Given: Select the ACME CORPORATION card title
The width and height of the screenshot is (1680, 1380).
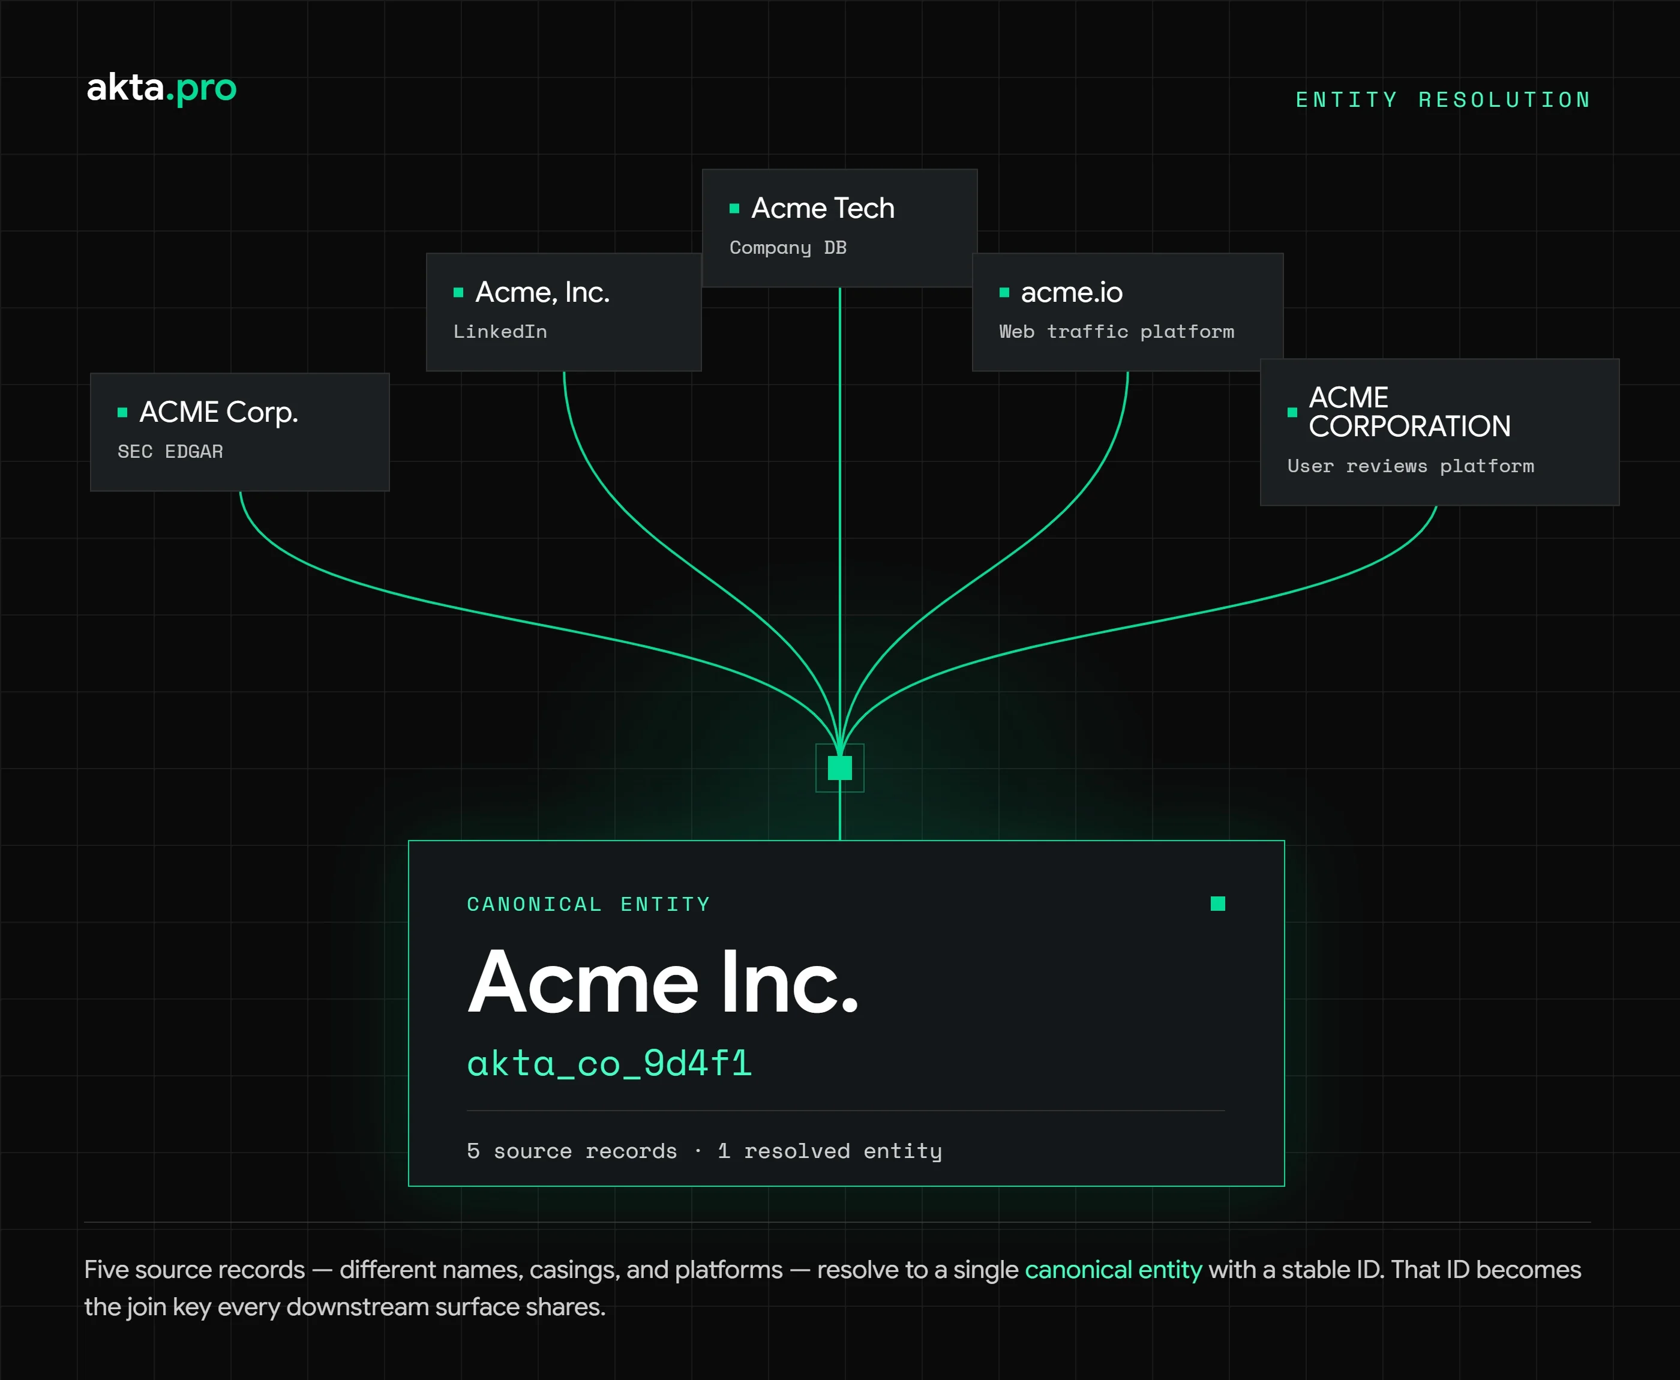Looking at the screenshot, I should click(x=1410, y=412).
